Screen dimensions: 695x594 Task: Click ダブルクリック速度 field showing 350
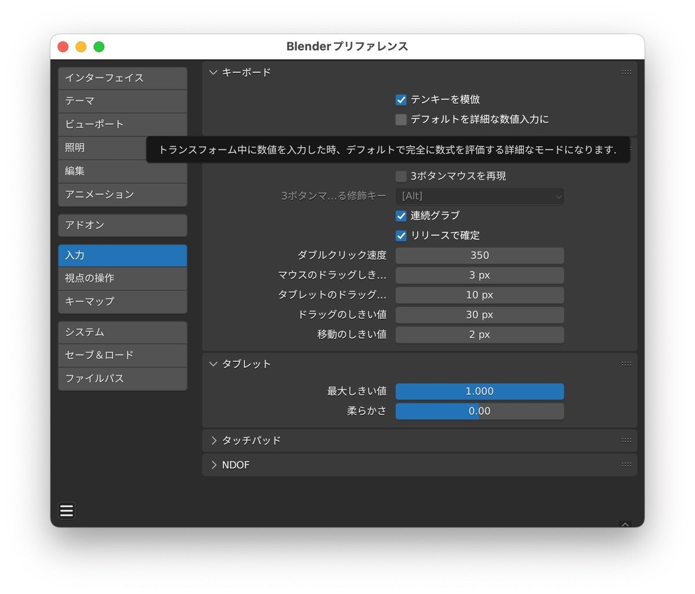click(480, 255)
